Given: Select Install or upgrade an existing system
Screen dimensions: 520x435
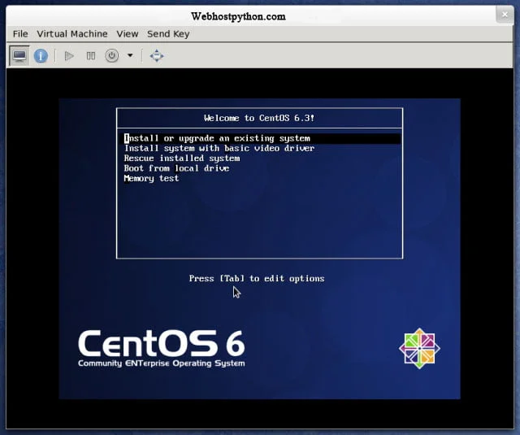Looking at the screenshot, I should pos(262,138).
